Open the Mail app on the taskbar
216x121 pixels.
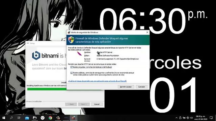(x=27, y=118)
